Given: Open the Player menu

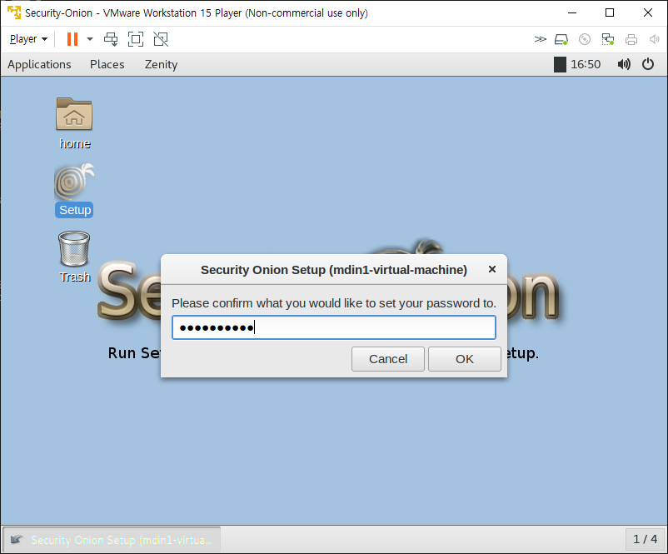Looking at the screenshot, I should [x=28, y=39].
